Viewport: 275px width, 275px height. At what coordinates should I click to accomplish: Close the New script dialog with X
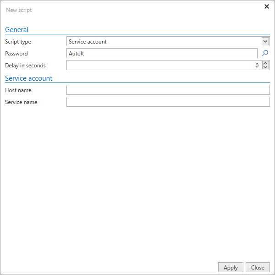pyautogui.click(x=267, y=6)
